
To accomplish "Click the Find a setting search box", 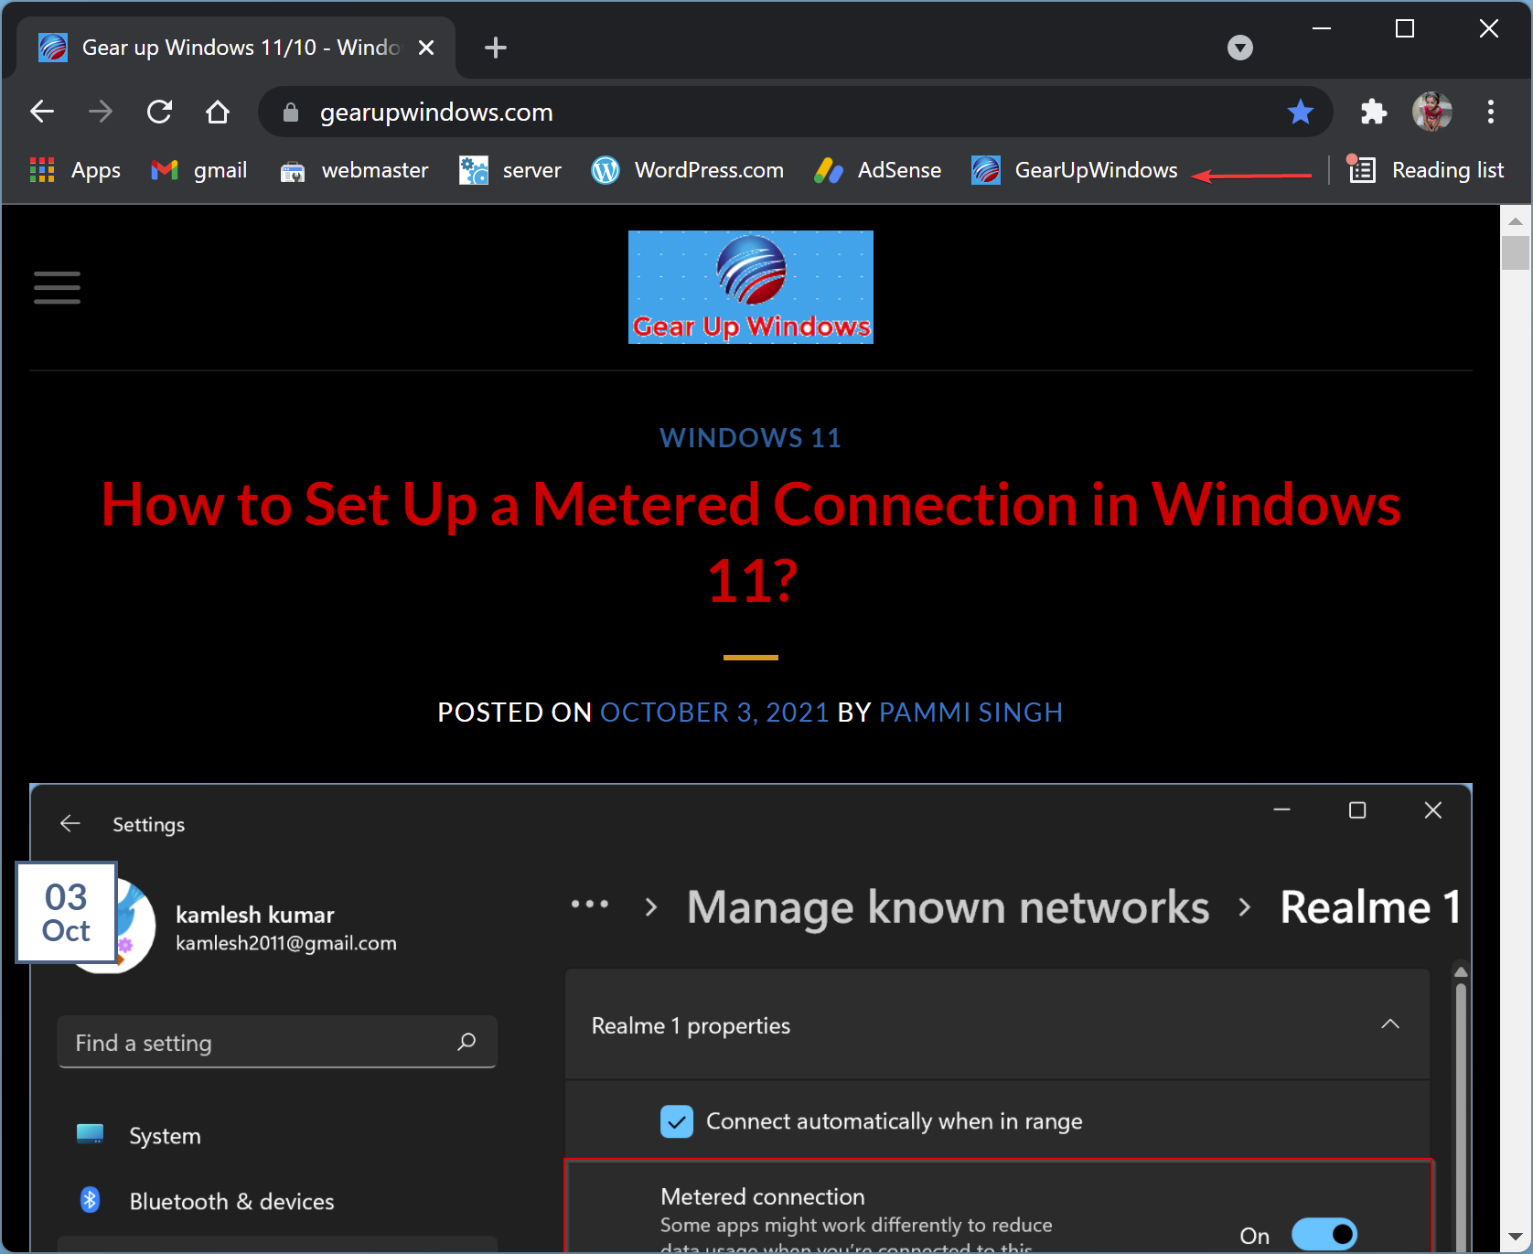I will point(277,1042).
